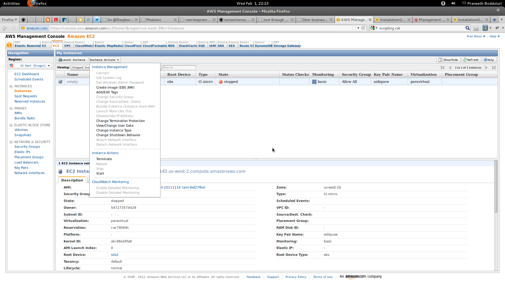Click the Show/Hide columns icon
Viewport: 505px width, 284px height.
point(440,60)
